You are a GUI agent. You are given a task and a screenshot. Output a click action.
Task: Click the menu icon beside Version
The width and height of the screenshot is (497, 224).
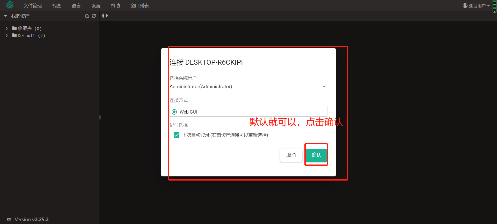[x=9, y=219]
